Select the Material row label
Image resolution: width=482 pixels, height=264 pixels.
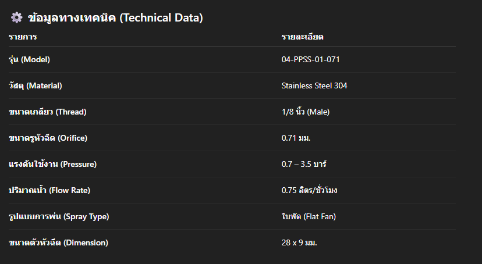click(35, 85)
